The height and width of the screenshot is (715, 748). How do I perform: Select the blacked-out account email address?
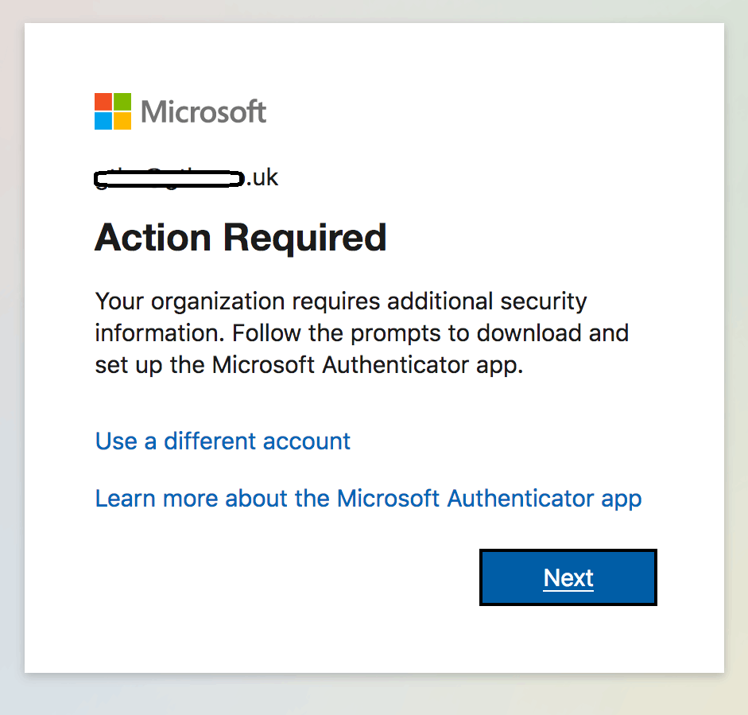[169, 178]
